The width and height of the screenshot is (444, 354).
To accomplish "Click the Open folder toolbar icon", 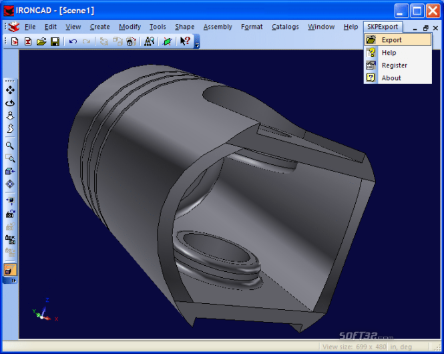I will tap(41, 41).
